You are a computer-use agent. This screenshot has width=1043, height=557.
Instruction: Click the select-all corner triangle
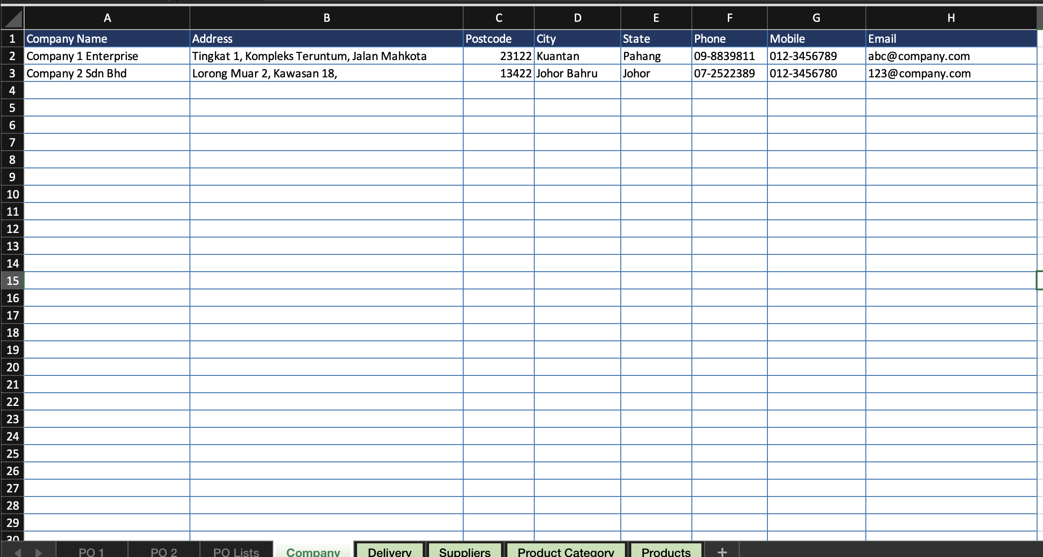[12, 18]
